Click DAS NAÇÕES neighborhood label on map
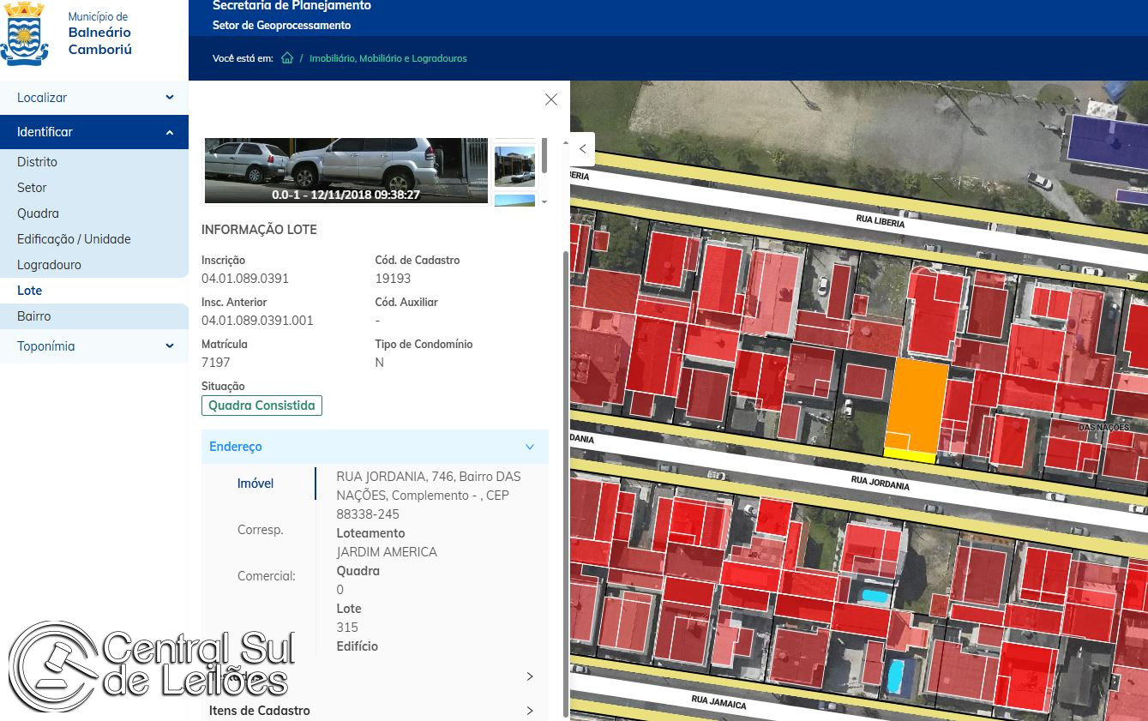Image resolution: width=1148 pixels, height=721 pixels. click(x=1105, y=427)
